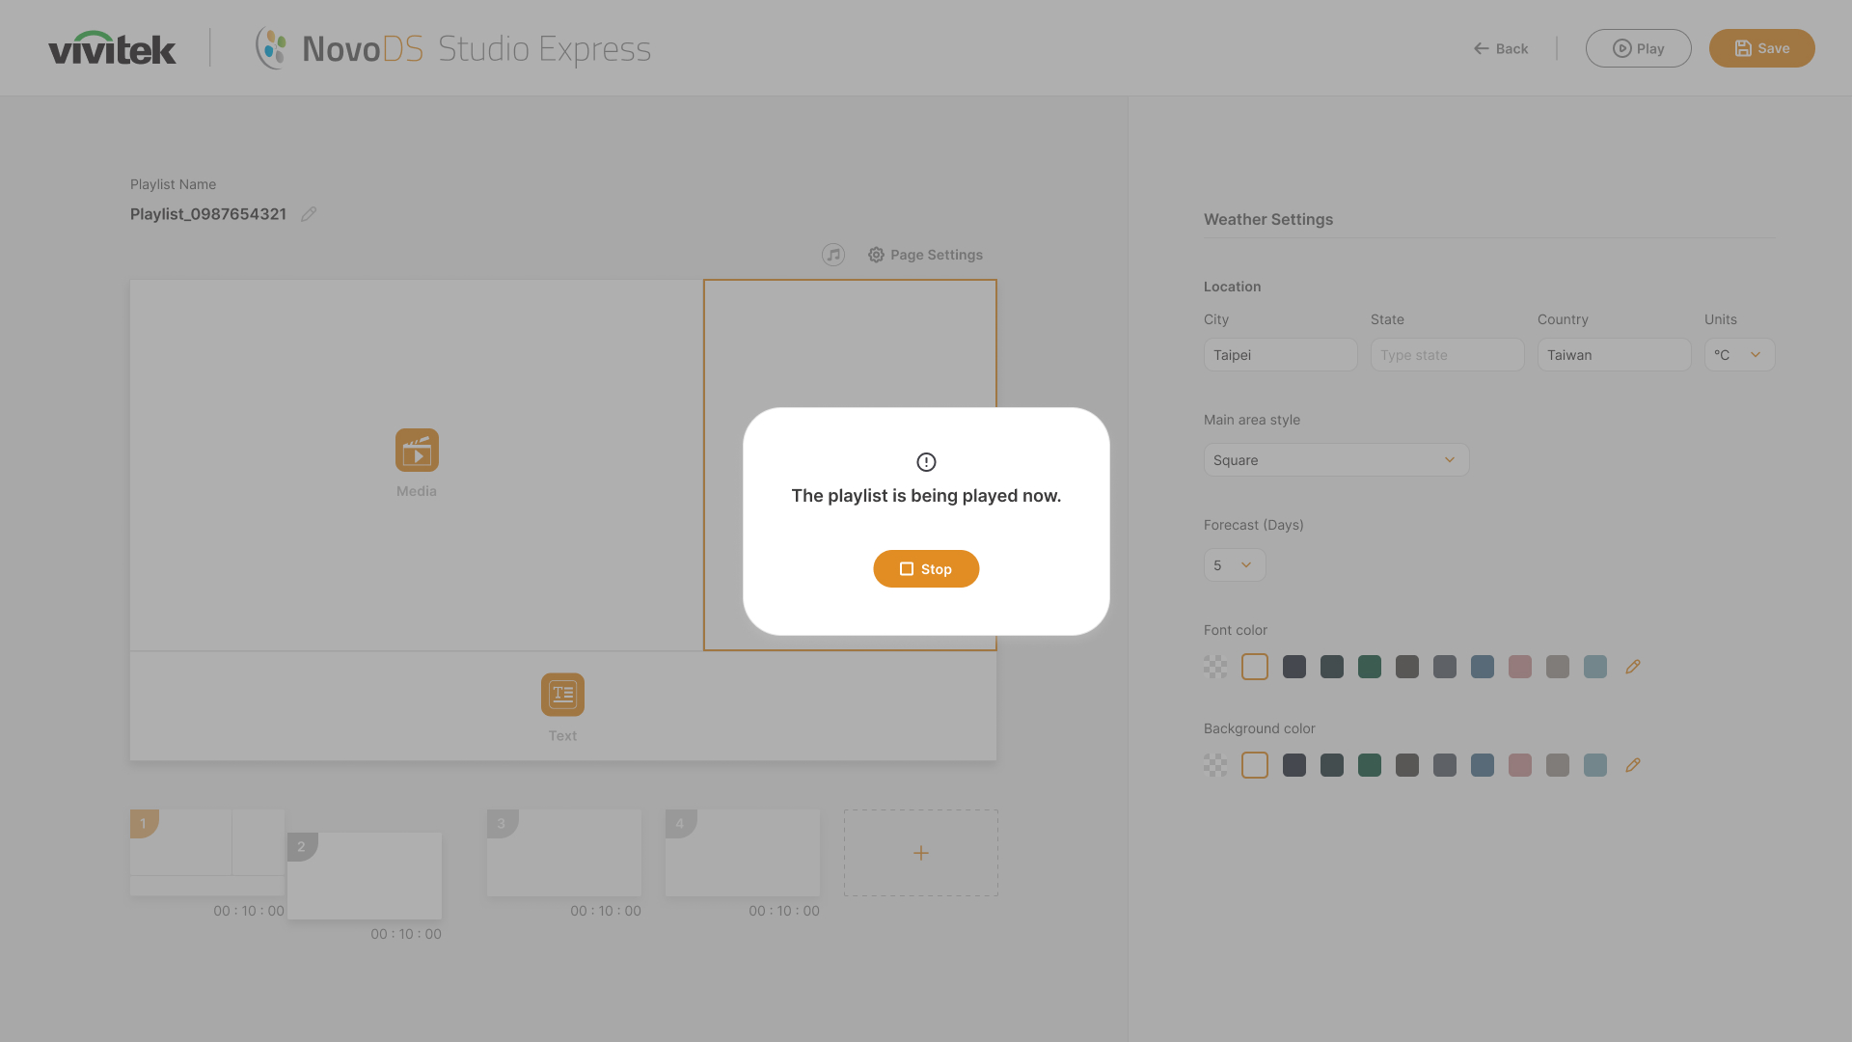
Task: Select transparent font color swatch
Action: [x=1215, y=667]
